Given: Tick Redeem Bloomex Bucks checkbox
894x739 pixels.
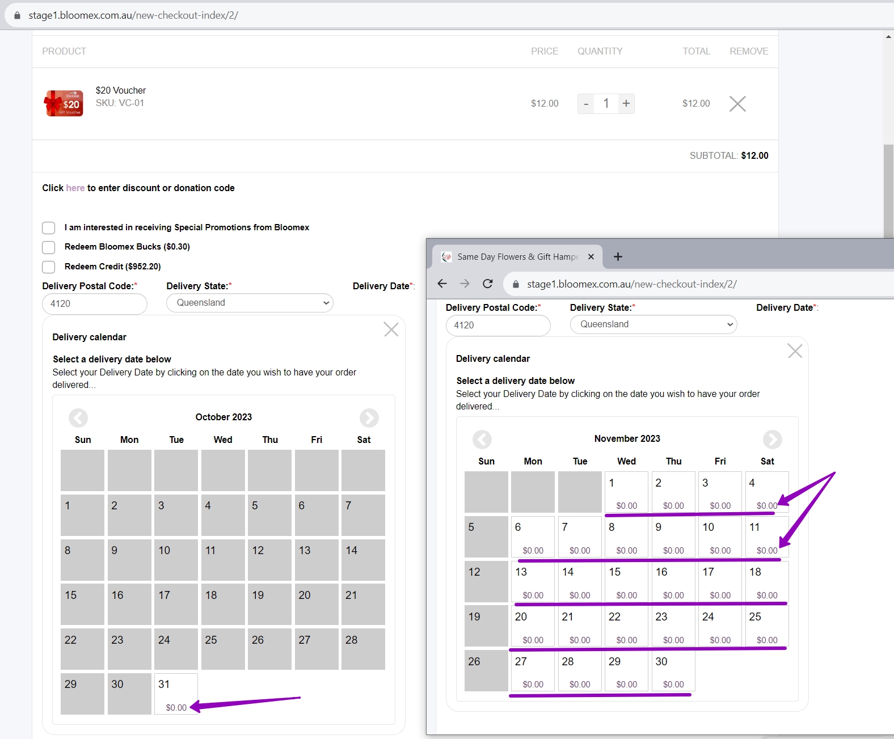Looking at the screenshot, I should 49,247.
